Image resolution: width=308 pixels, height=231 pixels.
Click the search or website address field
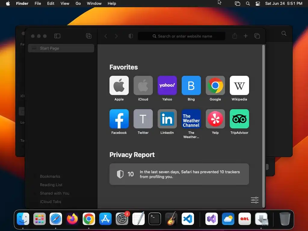pos(182,36)
